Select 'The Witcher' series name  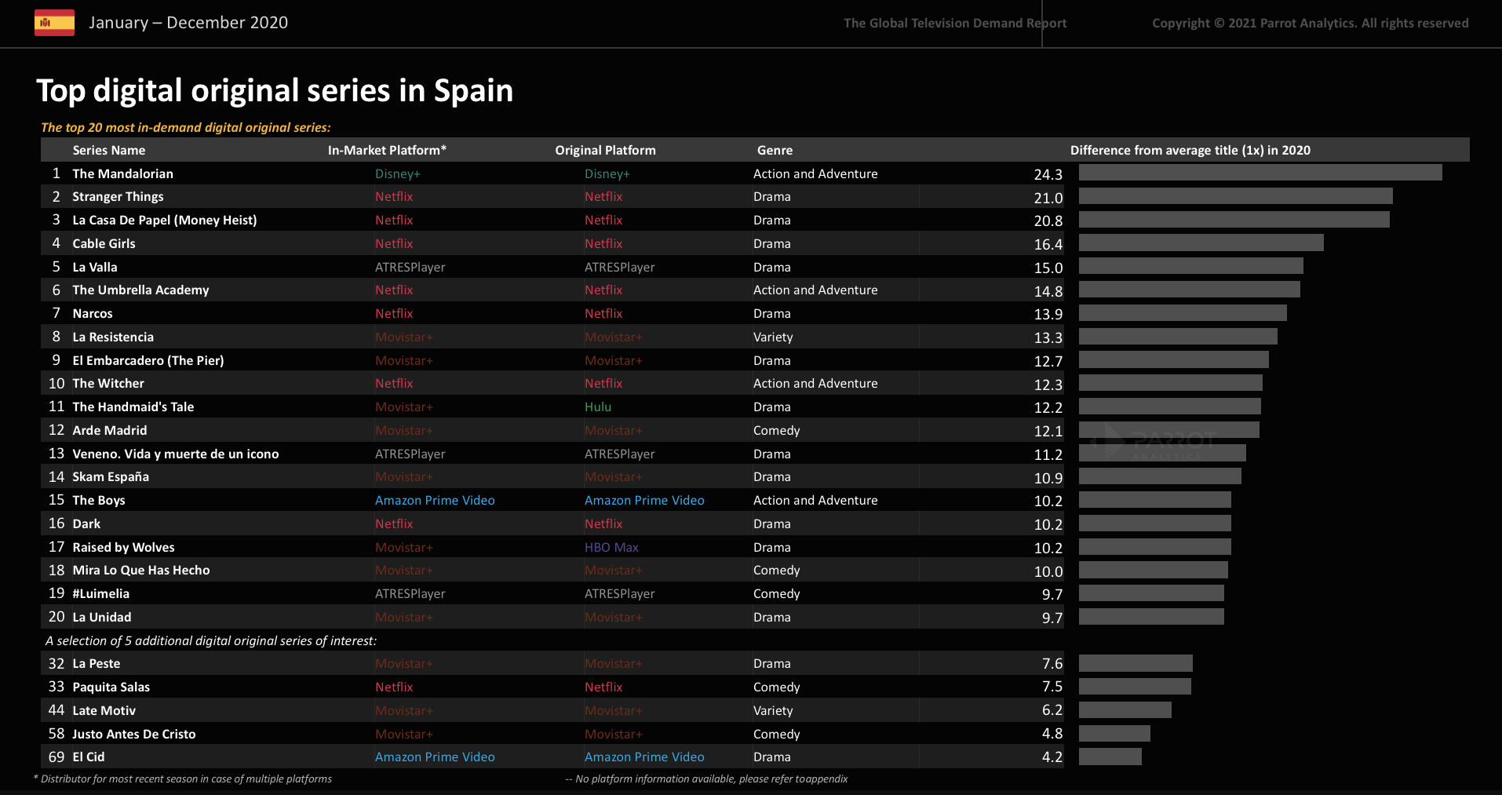(x=108, y=384)
